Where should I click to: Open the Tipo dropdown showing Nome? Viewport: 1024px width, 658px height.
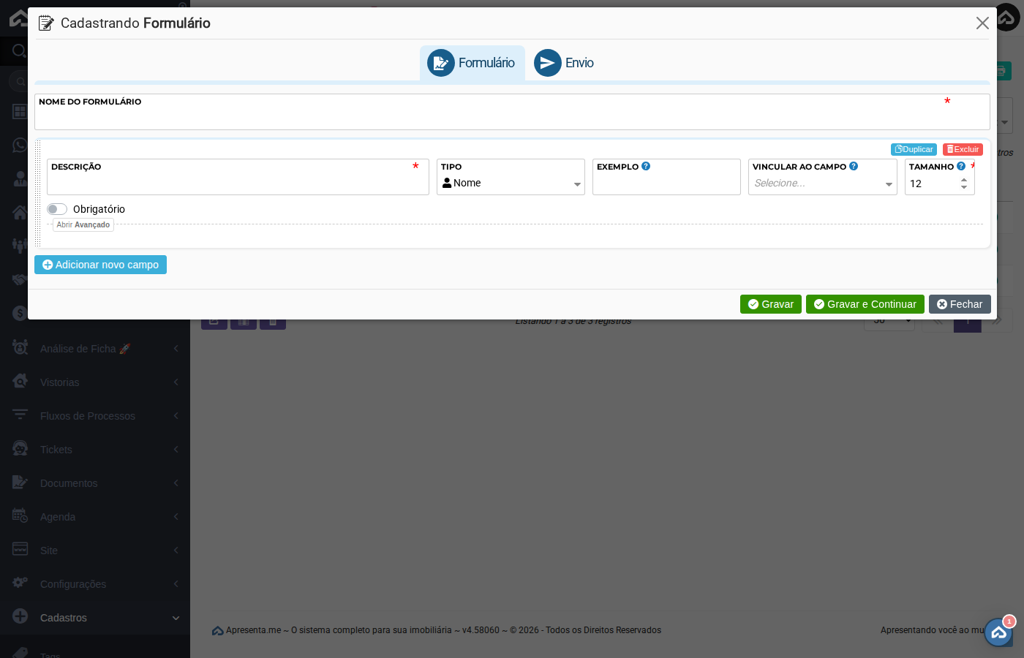click(511, 184)
